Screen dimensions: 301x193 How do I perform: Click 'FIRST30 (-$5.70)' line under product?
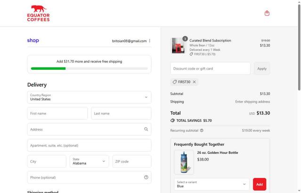pyautogui.click(x=203, y=54)
